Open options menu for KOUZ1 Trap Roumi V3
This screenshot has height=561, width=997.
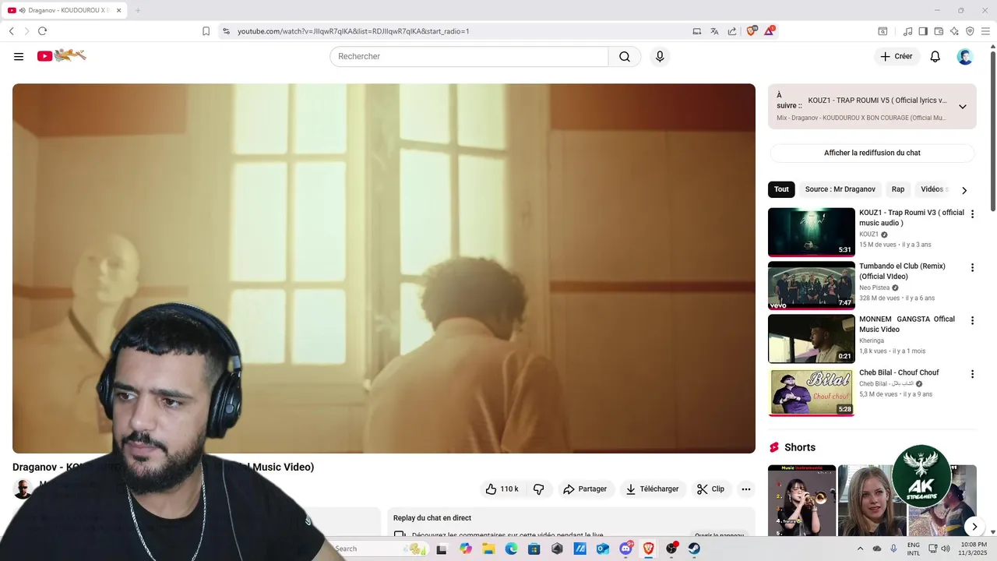coord(972,214)
